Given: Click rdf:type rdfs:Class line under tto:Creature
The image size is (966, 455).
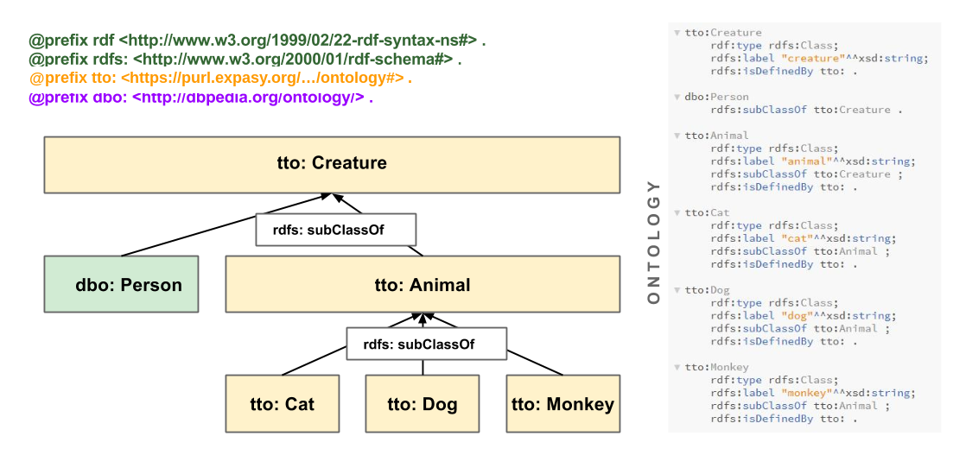Looking at the screenshot, I should 774,46.
